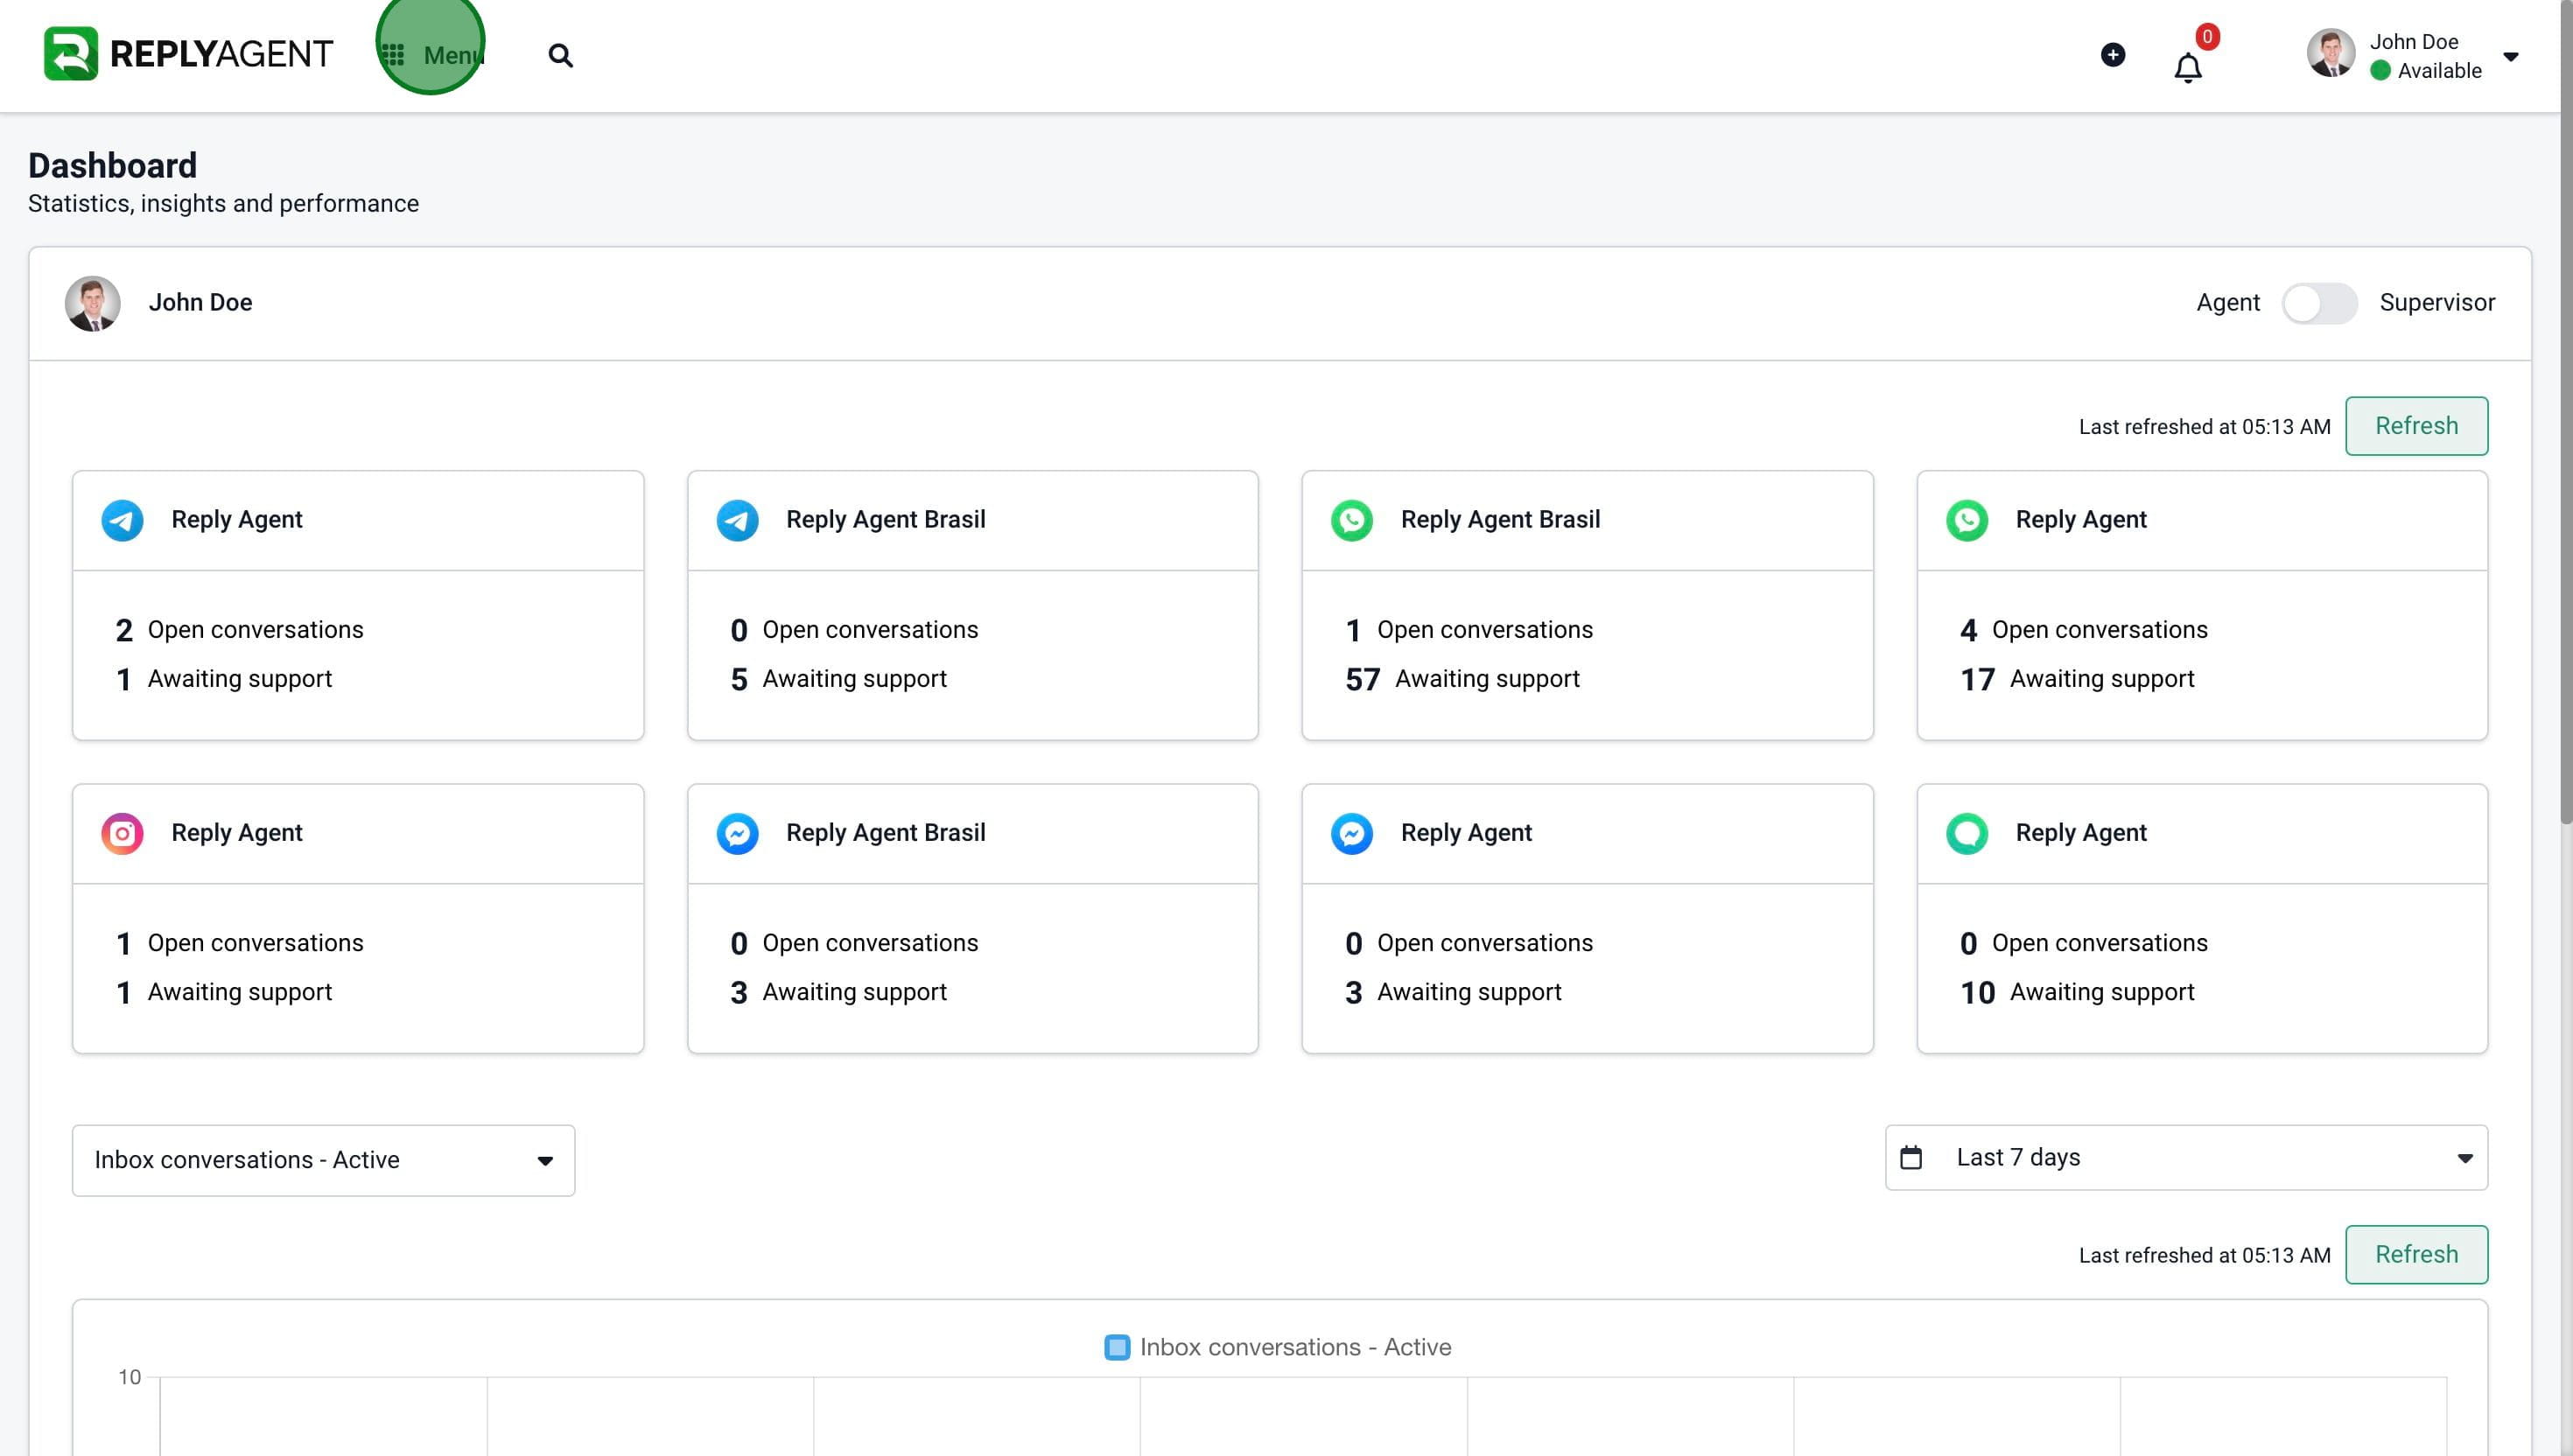Screen dimensions: 2573x1456
Task: Click the plus add icon
Action: point(2112,55)
